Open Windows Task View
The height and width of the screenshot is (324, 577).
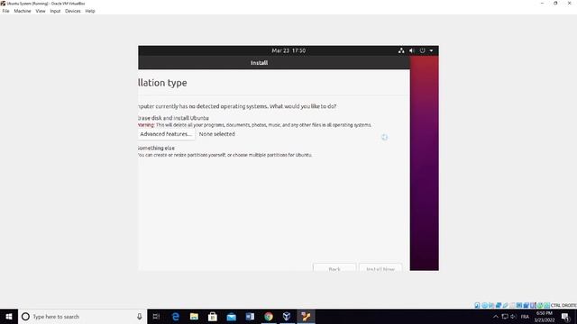tap(156, 316)
